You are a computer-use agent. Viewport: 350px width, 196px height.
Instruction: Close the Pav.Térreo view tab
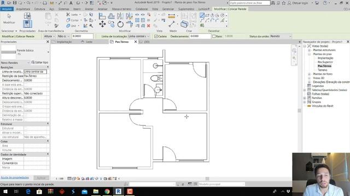coord(136,42)
